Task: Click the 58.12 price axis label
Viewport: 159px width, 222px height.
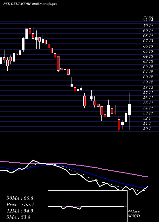Action: click(x=148, y=88)
